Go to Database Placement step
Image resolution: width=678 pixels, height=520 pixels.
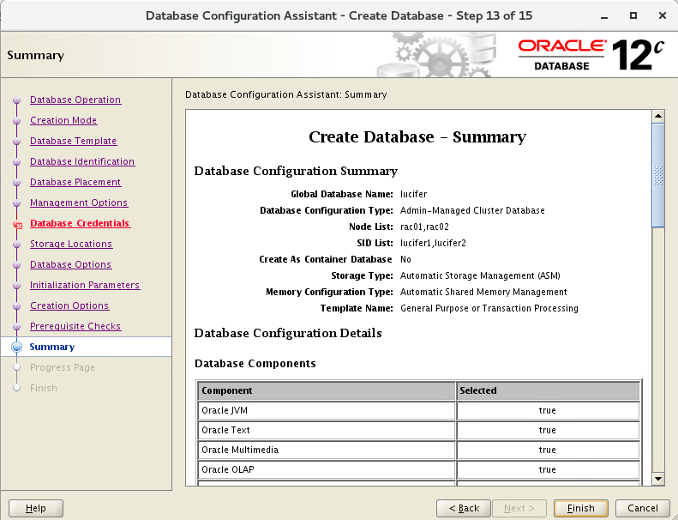pos(75,182)
